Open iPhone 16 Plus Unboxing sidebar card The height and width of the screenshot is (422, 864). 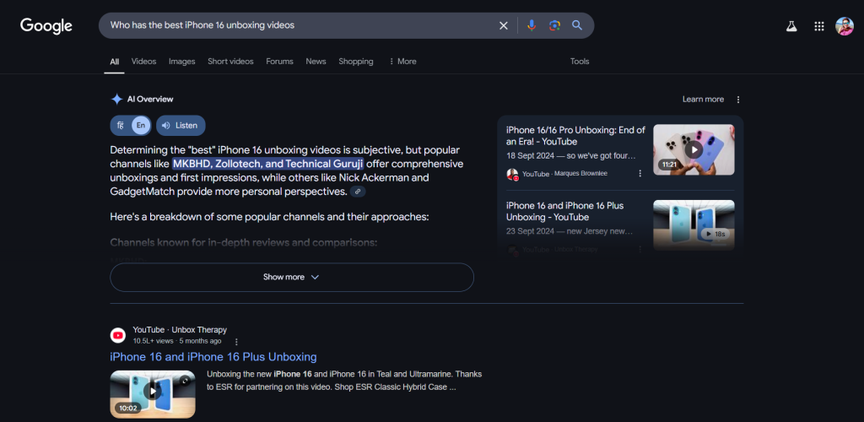[x=564, y=211]
